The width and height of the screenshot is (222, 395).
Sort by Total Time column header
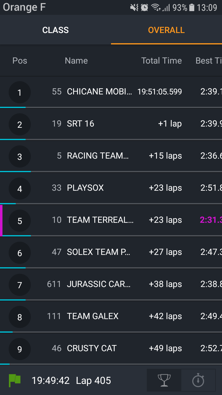tap(161, 60)
